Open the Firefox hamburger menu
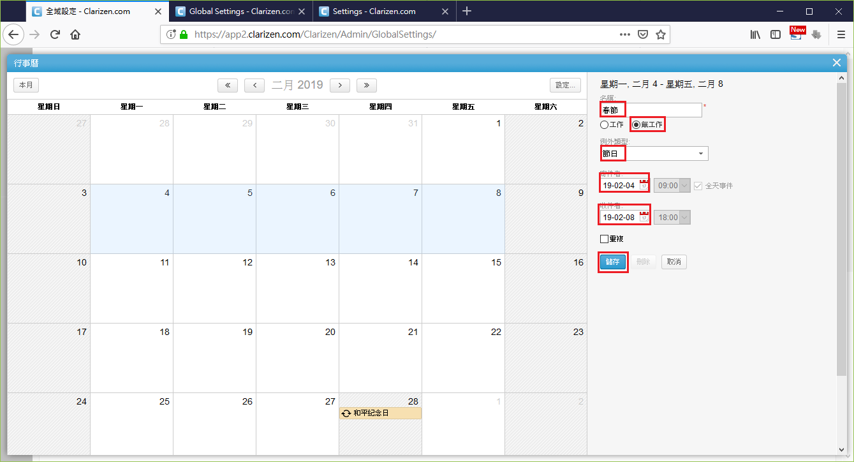This screenshot has width=854, height=462. tap(841, 34)
